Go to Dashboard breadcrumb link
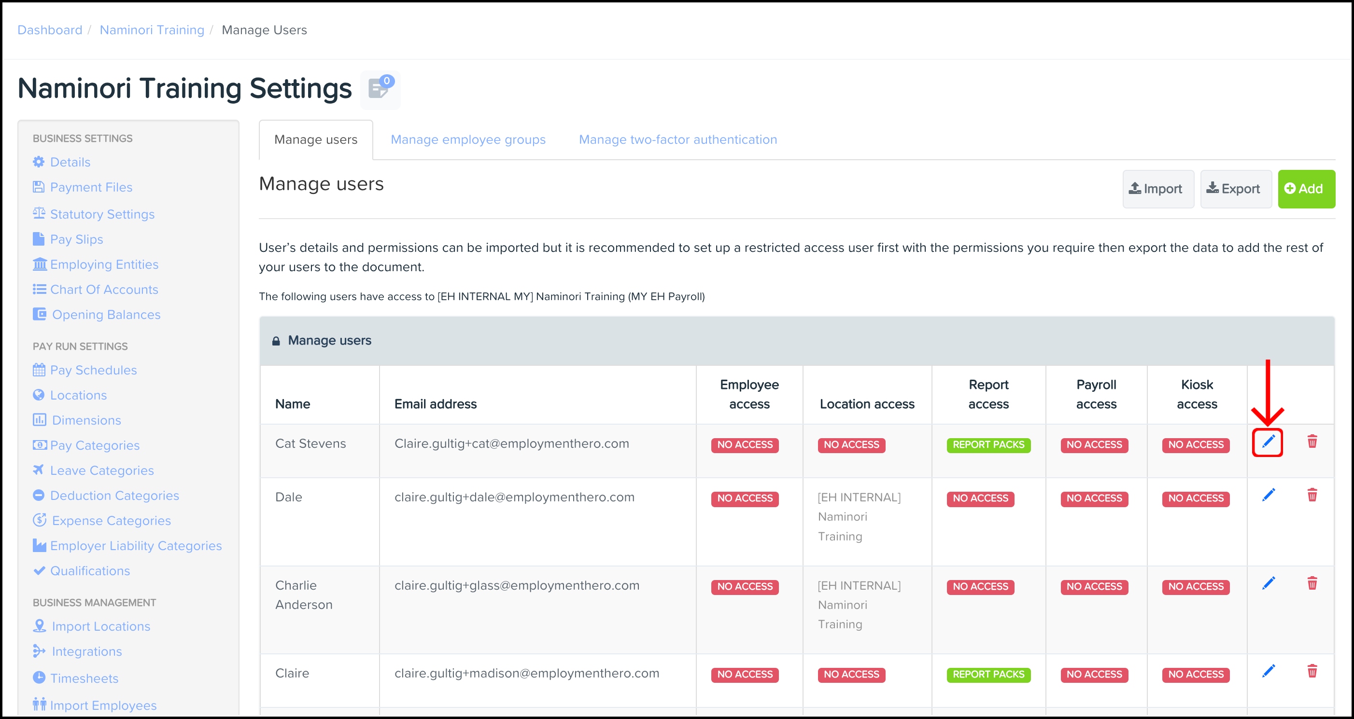 tap(50, 30)
